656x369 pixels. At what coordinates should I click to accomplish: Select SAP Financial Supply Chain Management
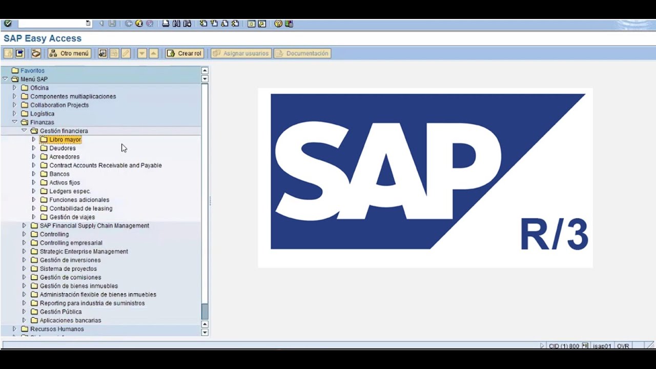(94, 225)
